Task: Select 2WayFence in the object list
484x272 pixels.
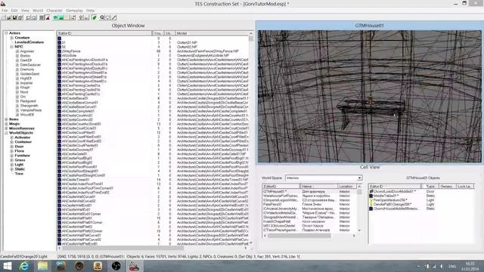Action: [x=71, y=51]
